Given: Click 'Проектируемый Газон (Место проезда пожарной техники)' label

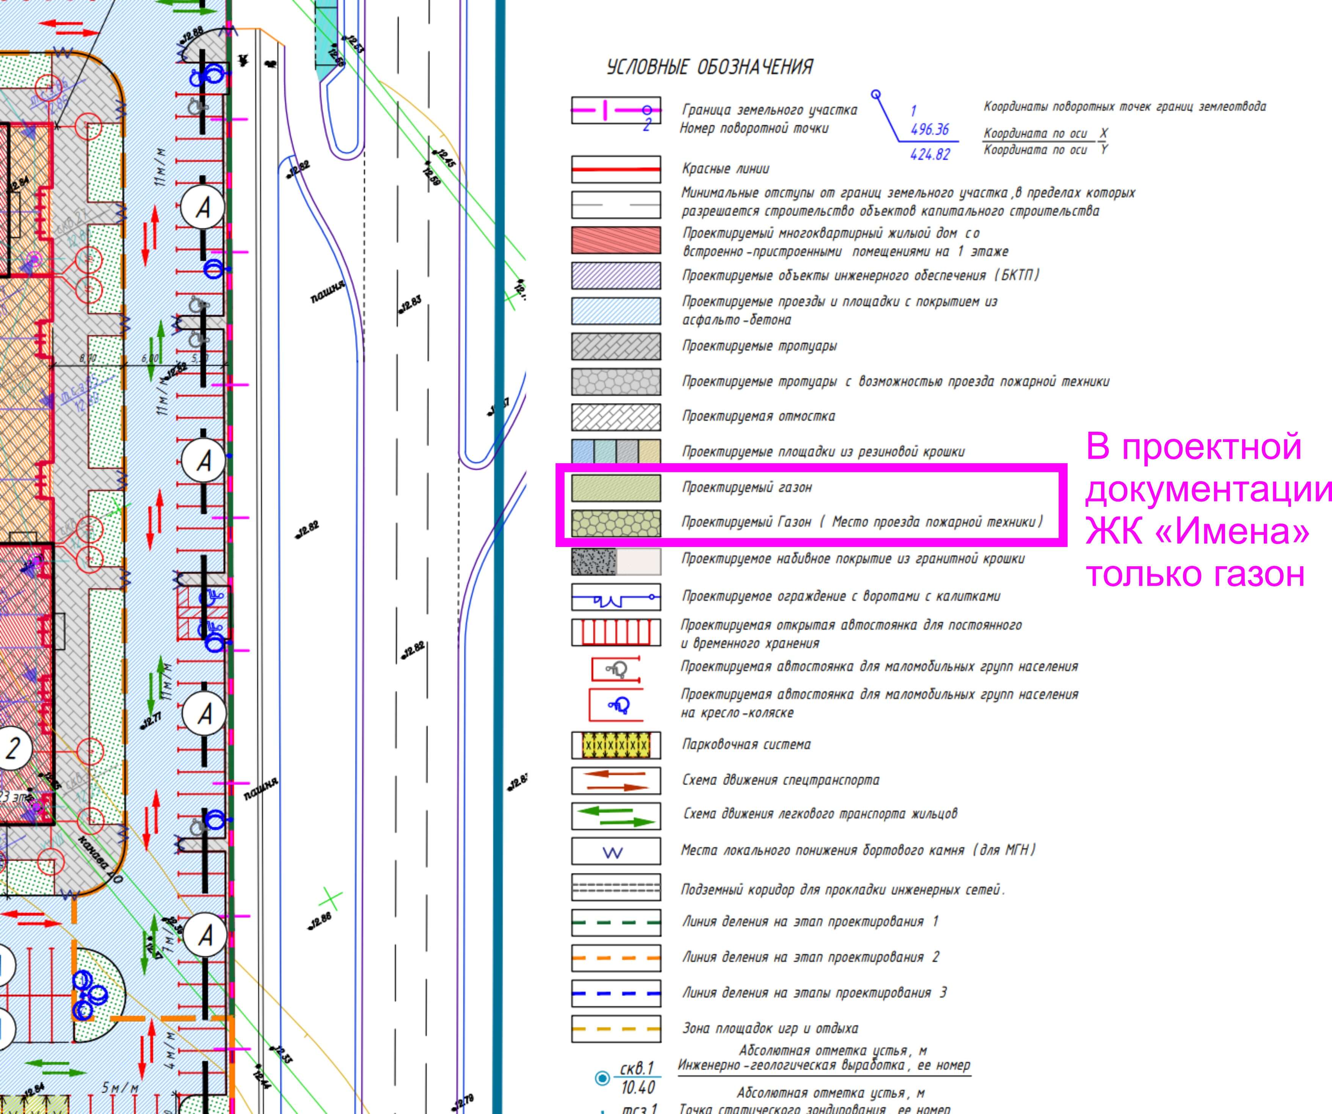Looking at the screenshot, I should [863, 522].
